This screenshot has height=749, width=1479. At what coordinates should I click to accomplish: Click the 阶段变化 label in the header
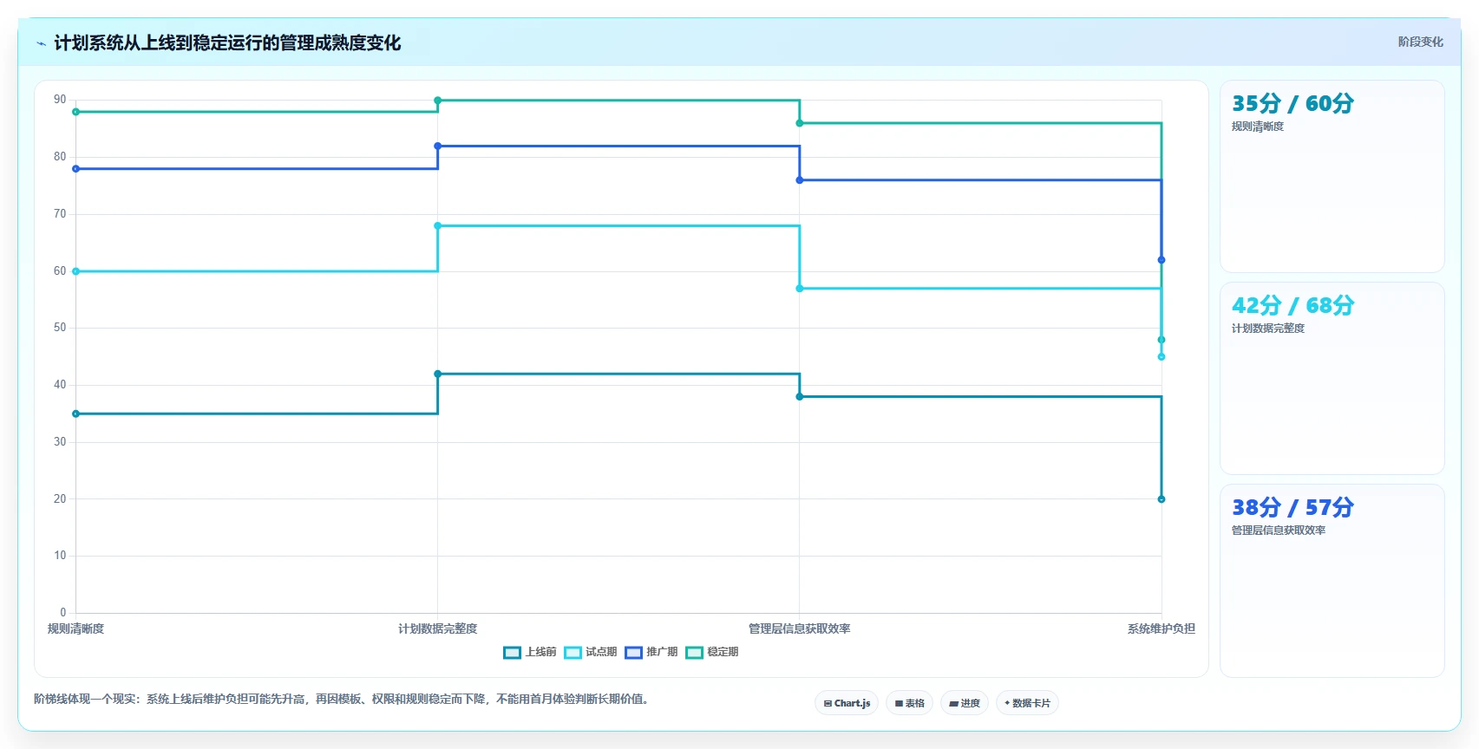point(1420,42)
